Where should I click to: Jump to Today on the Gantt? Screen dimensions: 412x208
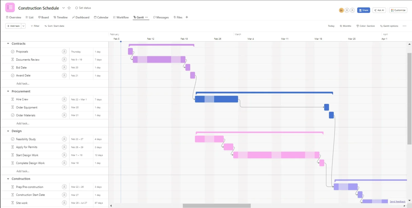coord(331,26)
